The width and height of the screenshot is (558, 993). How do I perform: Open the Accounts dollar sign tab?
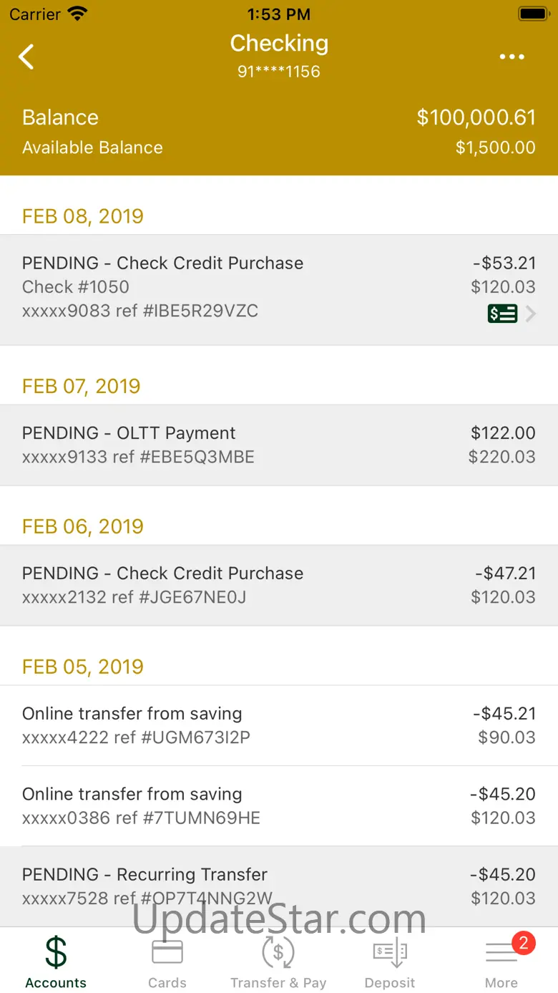click(x=56, y=960)
